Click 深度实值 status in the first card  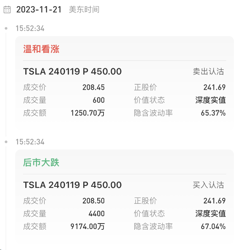tap(210, 100)
